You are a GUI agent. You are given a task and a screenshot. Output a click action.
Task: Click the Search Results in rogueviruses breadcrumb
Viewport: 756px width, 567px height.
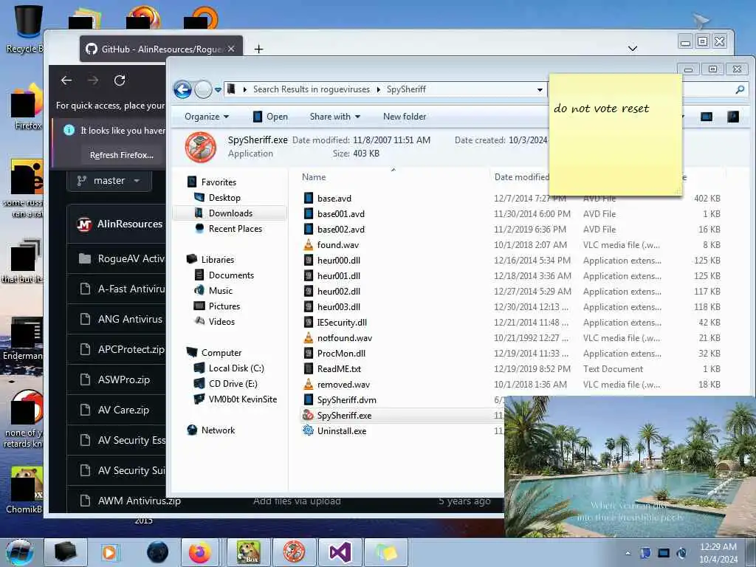(311, 89)
